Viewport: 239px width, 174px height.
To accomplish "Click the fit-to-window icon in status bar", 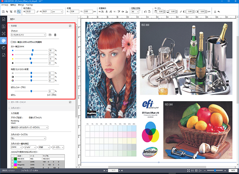I will (188, 171).
